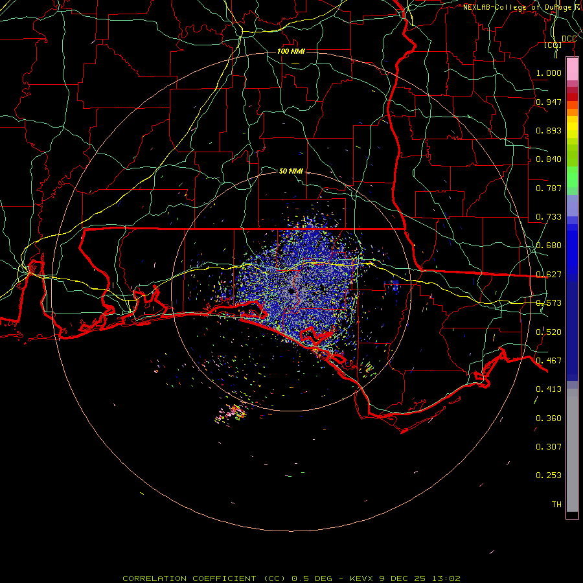Select the 0.573 legend value

(x=549, y=303)
